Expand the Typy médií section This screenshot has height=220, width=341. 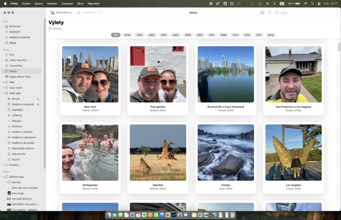click(3, 88)
